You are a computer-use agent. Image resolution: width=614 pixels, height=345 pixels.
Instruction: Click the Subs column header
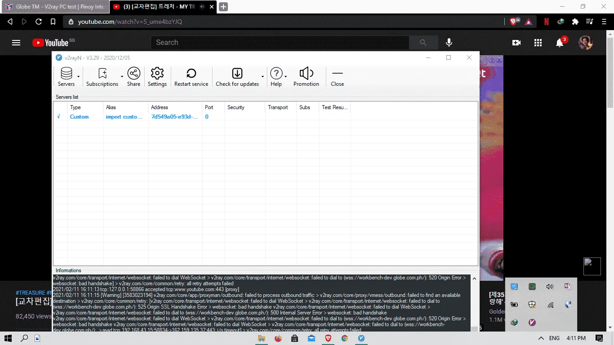tap(308, 107)
